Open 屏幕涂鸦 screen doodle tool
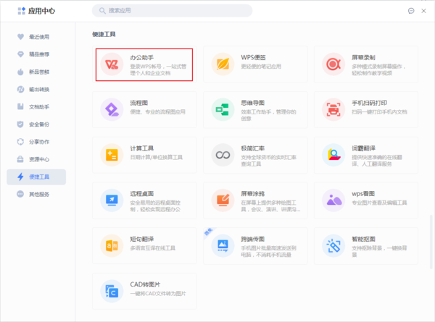The width and height of the screenshot is (435, 322). (223, 199)
